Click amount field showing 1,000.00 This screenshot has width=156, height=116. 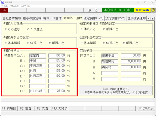(131, 67)
